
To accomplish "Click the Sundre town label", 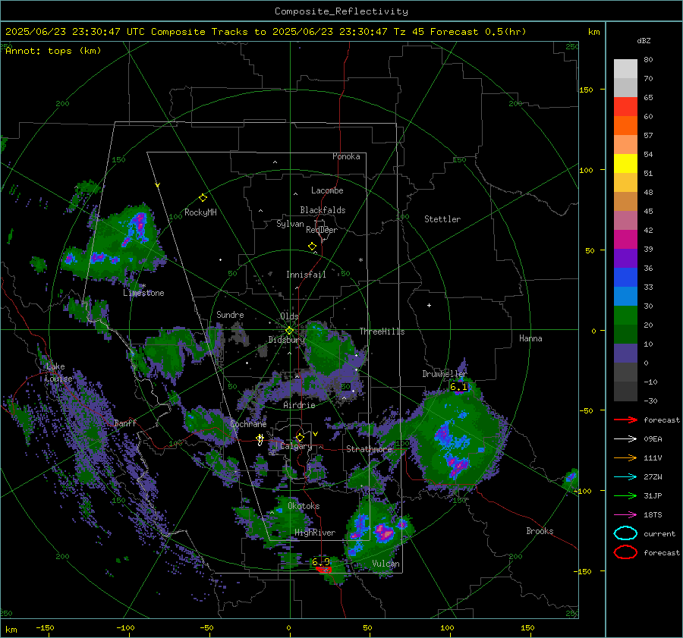I will (230, 314).
